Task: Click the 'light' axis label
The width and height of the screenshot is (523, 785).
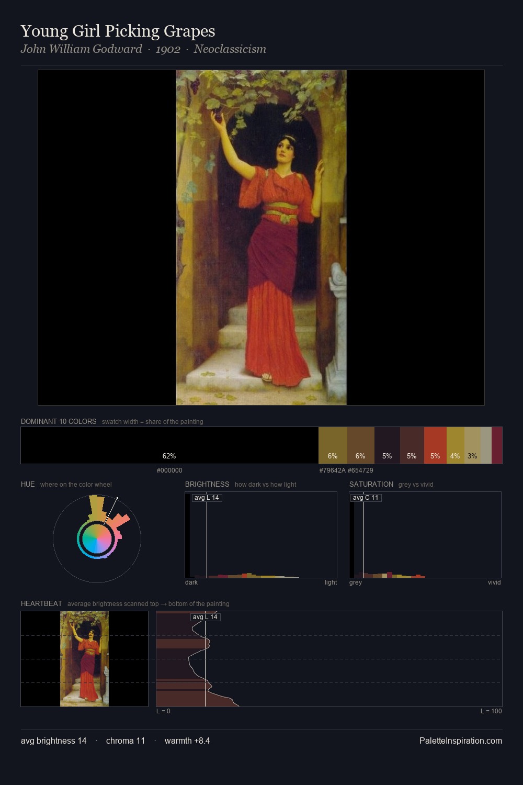Action: [331, 582]
